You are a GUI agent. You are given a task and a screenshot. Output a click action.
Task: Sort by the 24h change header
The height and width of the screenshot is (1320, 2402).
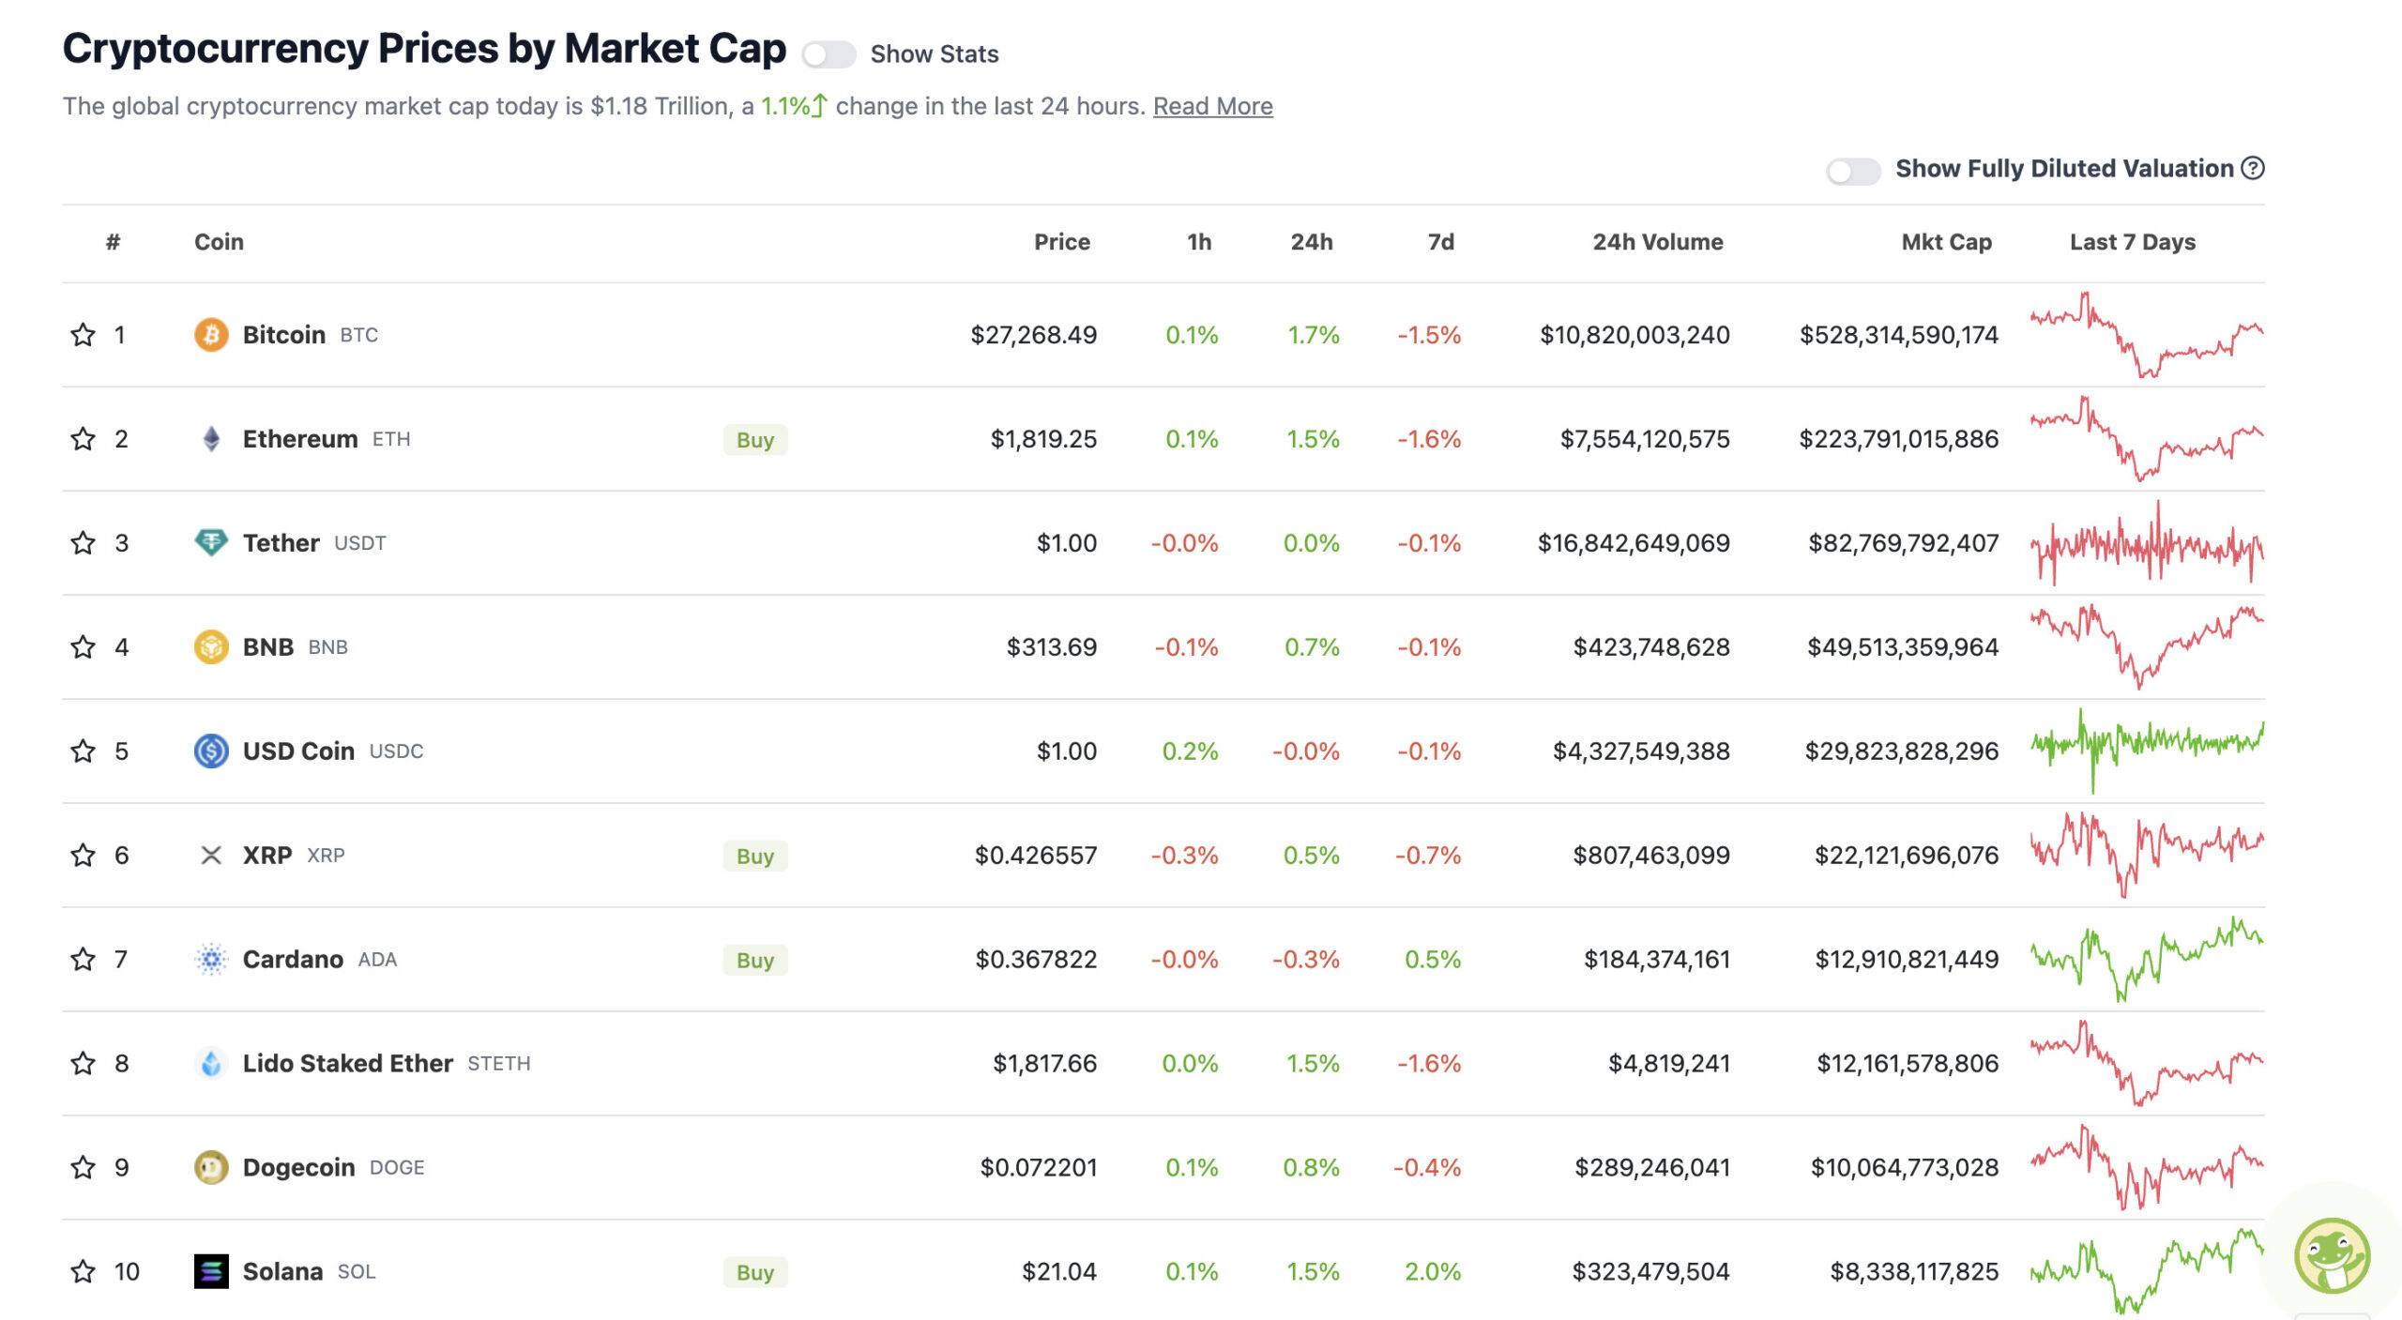coord(1312,242)
